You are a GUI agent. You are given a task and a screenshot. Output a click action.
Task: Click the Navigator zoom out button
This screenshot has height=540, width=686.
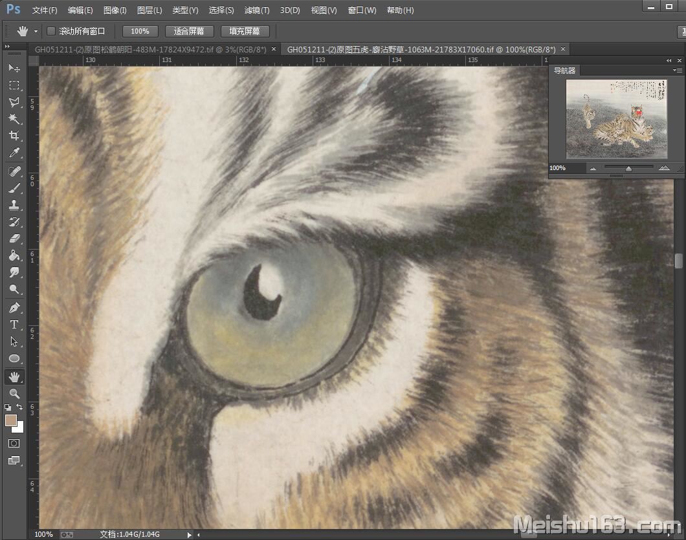[593, 168]
